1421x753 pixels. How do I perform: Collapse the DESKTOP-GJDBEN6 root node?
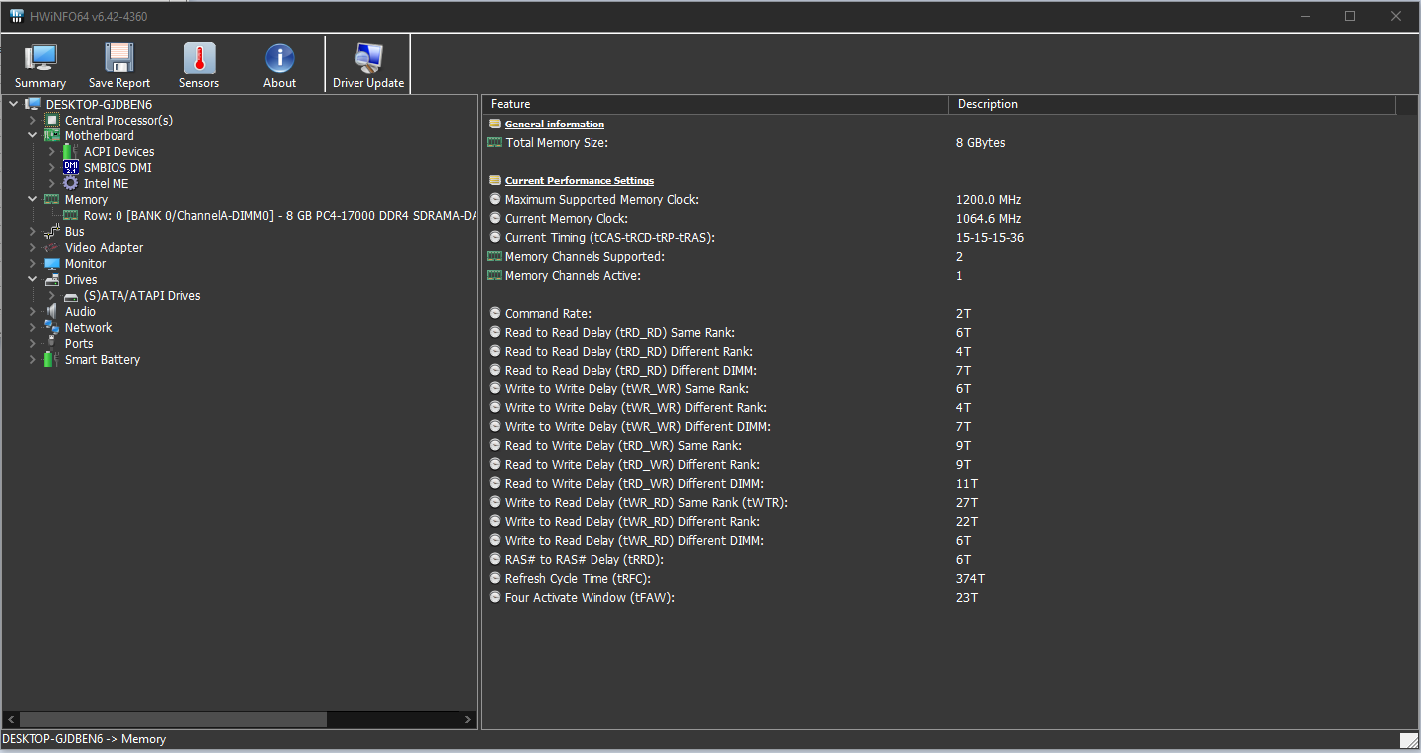(13, 104)
